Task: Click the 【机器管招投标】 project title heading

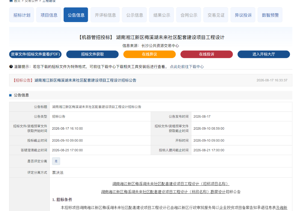Action: (x=151, y=37)
